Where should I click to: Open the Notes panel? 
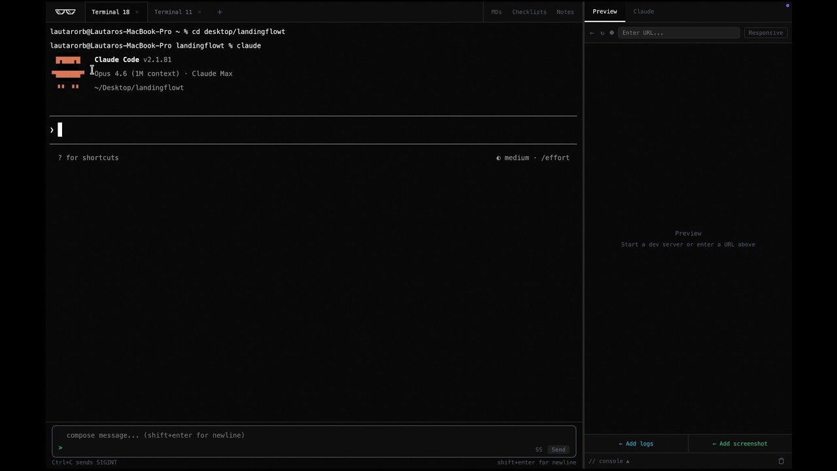(x=565, y=12)
